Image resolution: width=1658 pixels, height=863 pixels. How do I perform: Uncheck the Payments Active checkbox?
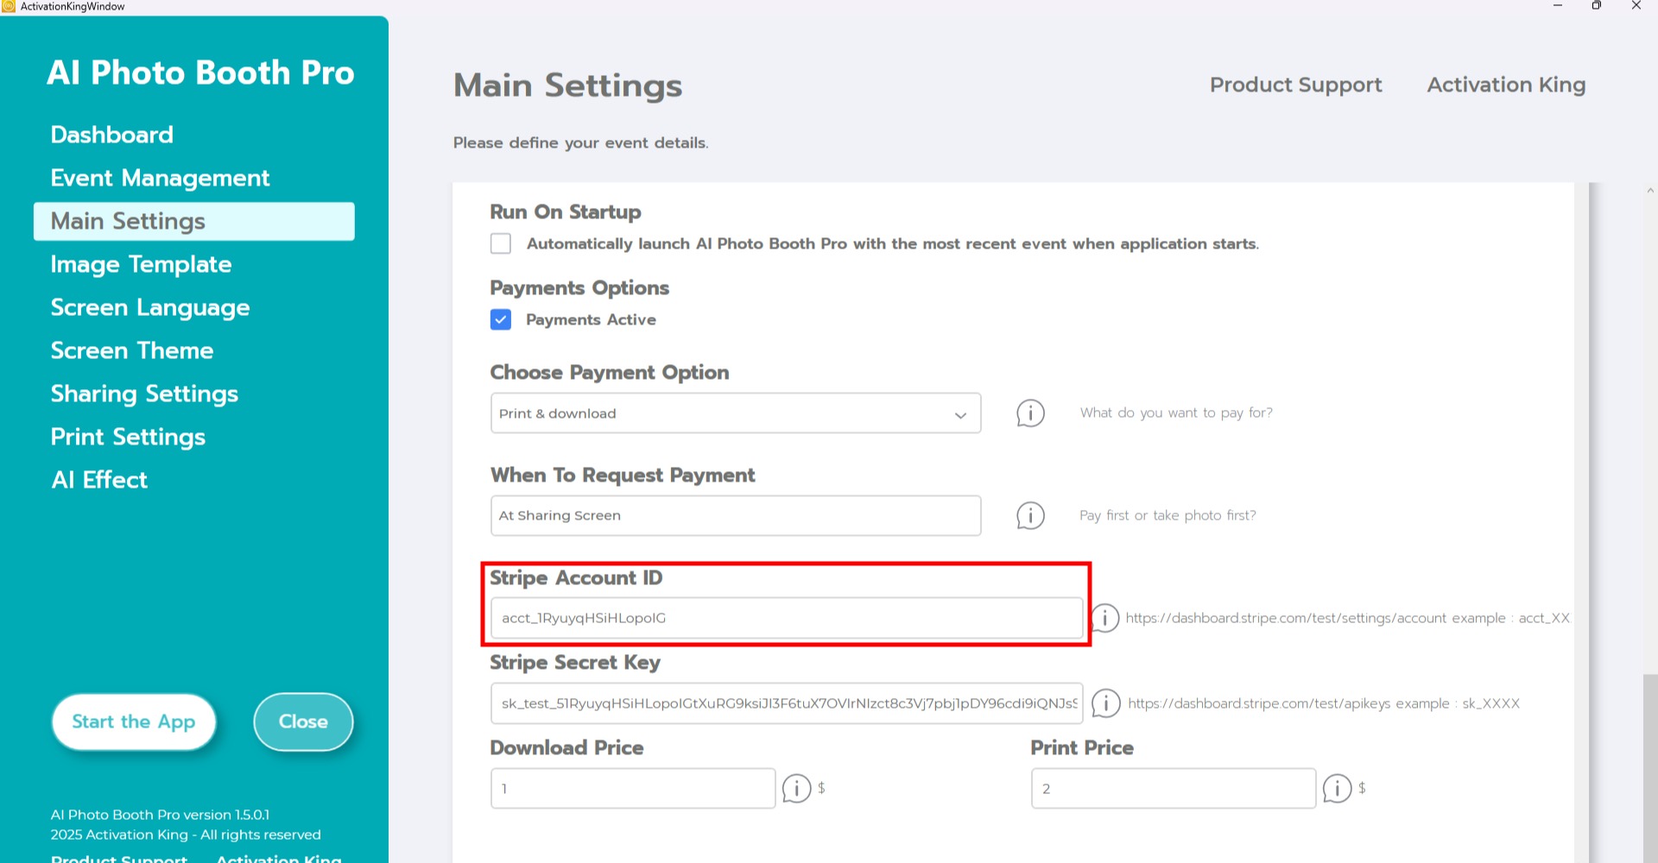pyautogui.click(x=501, y=320)
